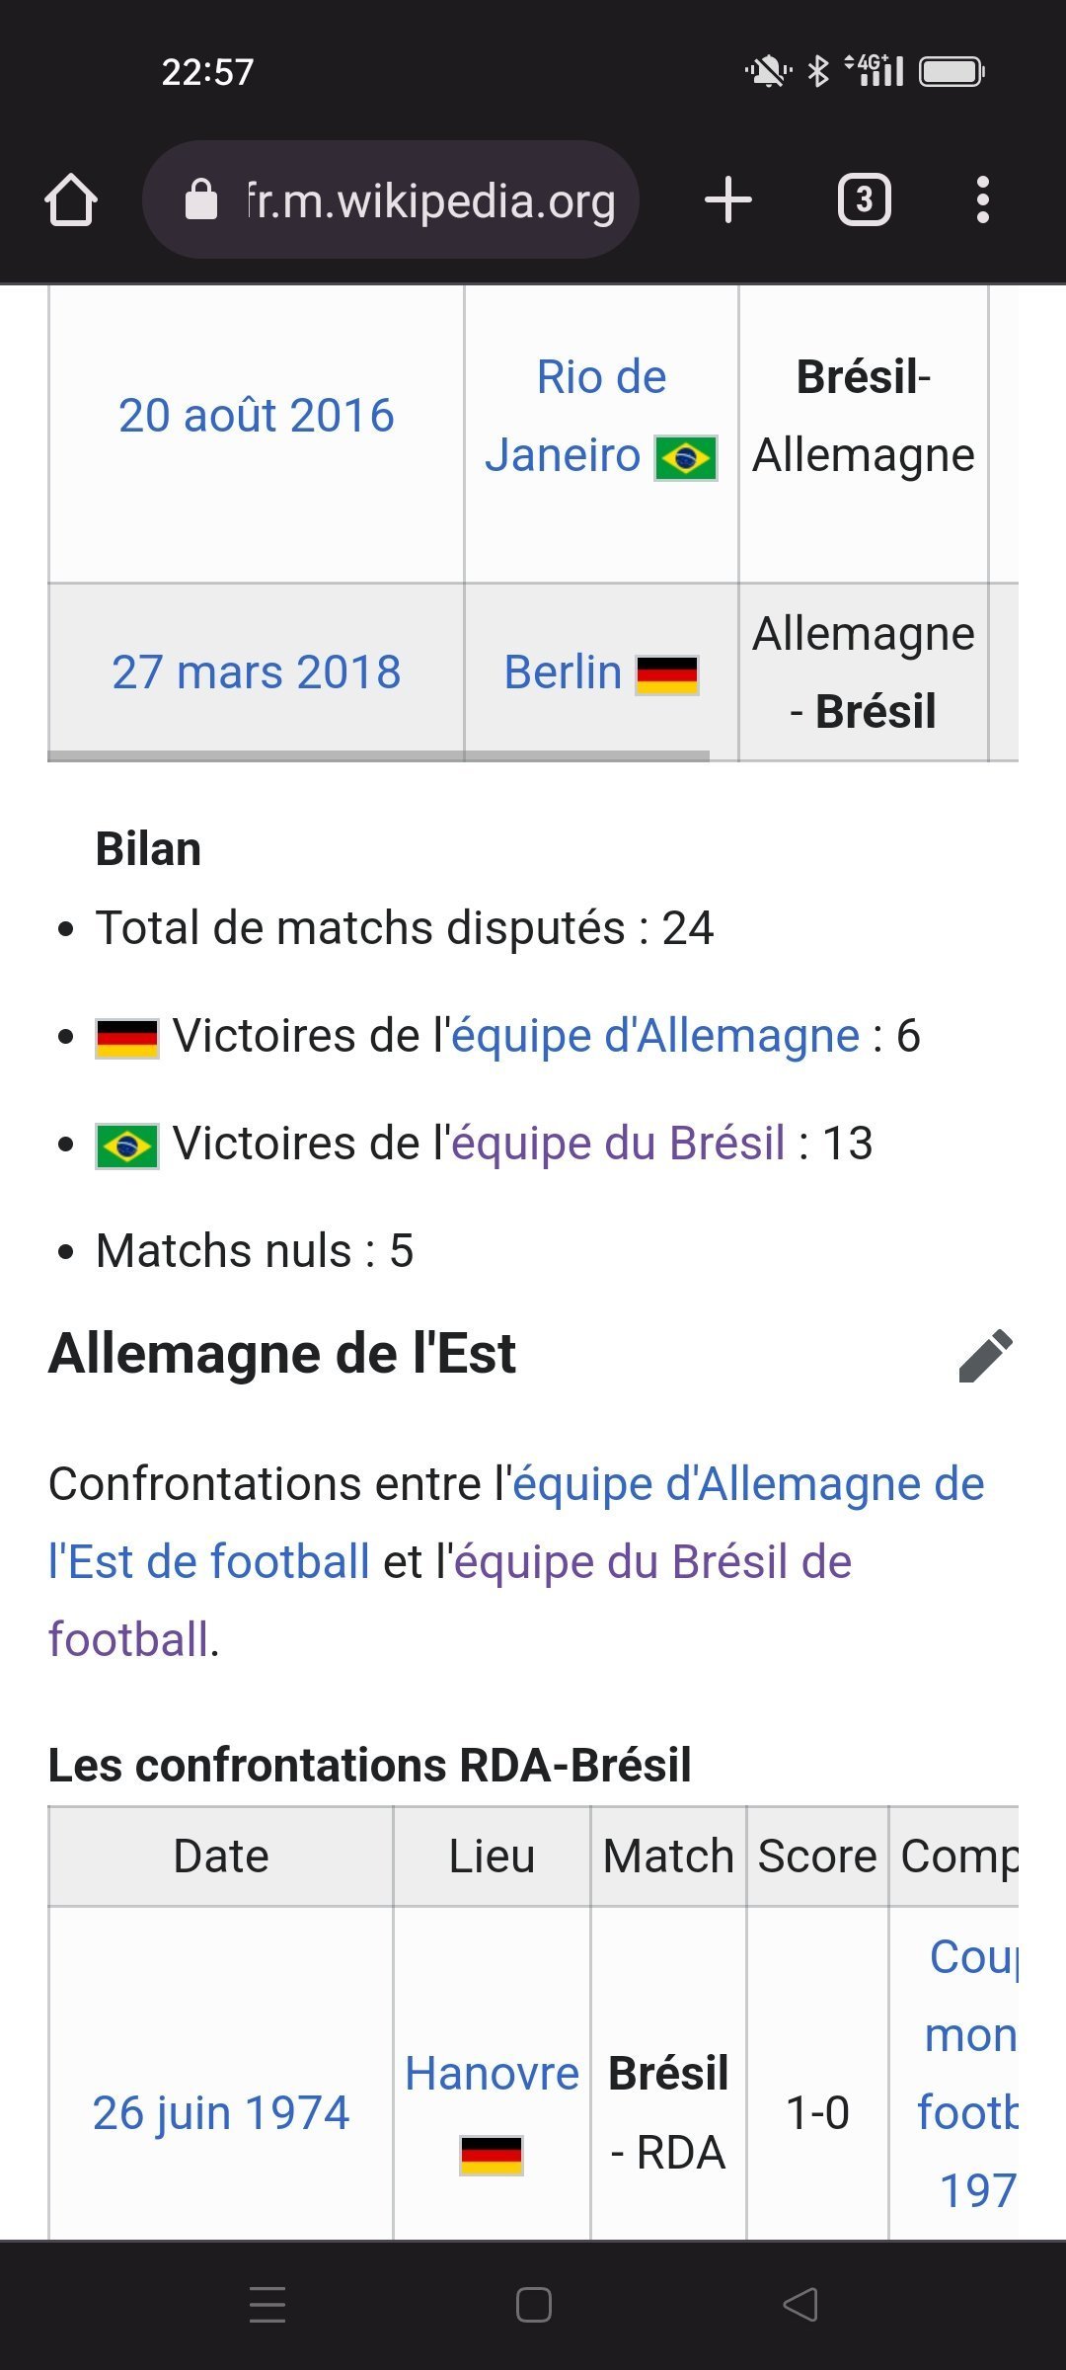Open a new tab with plus icon
This screenshot has height=2370, width=1066.
coord(728,200)
